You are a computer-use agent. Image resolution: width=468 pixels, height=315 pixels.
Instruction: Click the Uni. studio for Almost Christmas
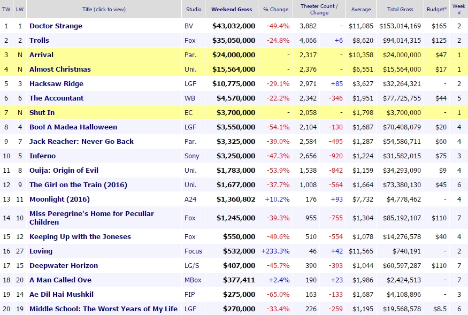click(x=190, y=70)
